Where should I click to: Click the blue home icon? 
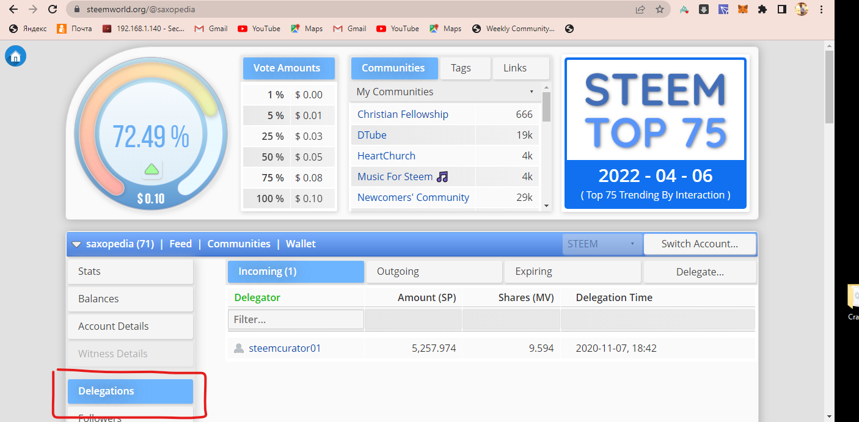15,56
